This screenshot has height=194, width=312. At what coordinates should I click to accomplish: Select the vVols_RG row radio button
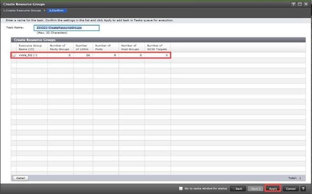[x=14, y=55]
